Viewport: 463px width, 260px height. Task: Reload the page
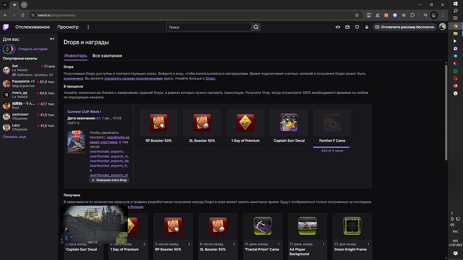click(23, 15)
